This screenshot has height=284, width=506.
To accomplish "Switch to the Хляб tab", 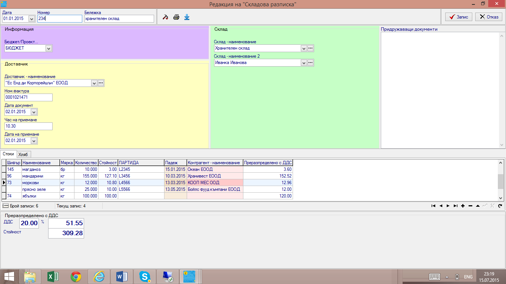I will coord(24,154).
